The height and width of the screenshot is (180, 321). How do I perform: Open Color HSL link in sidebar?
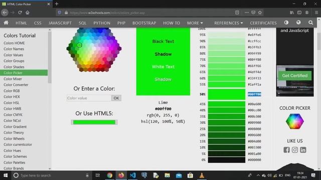click(12, 102)
